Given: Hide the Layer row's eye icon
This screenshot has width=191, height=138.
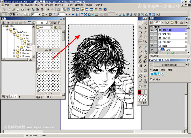Looking at the screenshot, I should (152, 50).
